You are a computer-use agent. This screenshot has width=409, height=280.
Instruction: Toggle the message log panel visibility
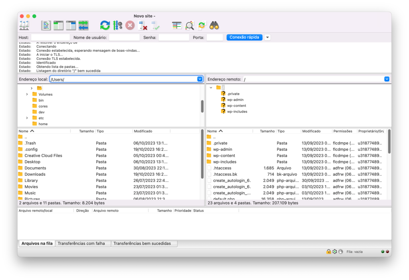click(x=46, y=25)
